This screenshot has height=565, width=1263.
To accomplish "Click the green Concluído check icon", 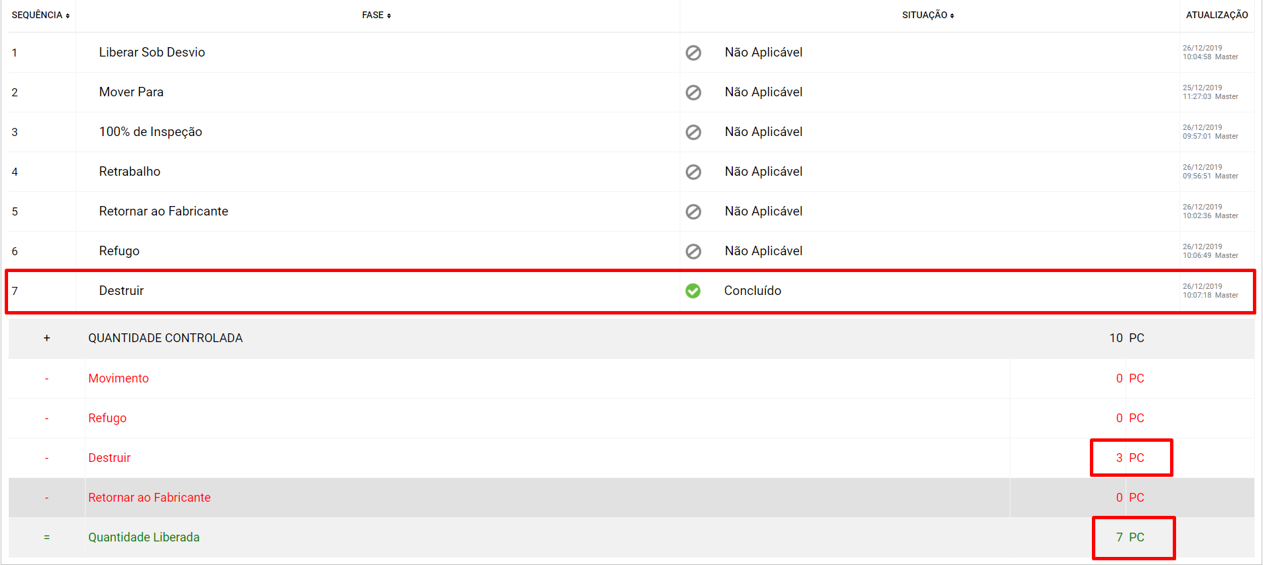I will click(x=692, y=291).
